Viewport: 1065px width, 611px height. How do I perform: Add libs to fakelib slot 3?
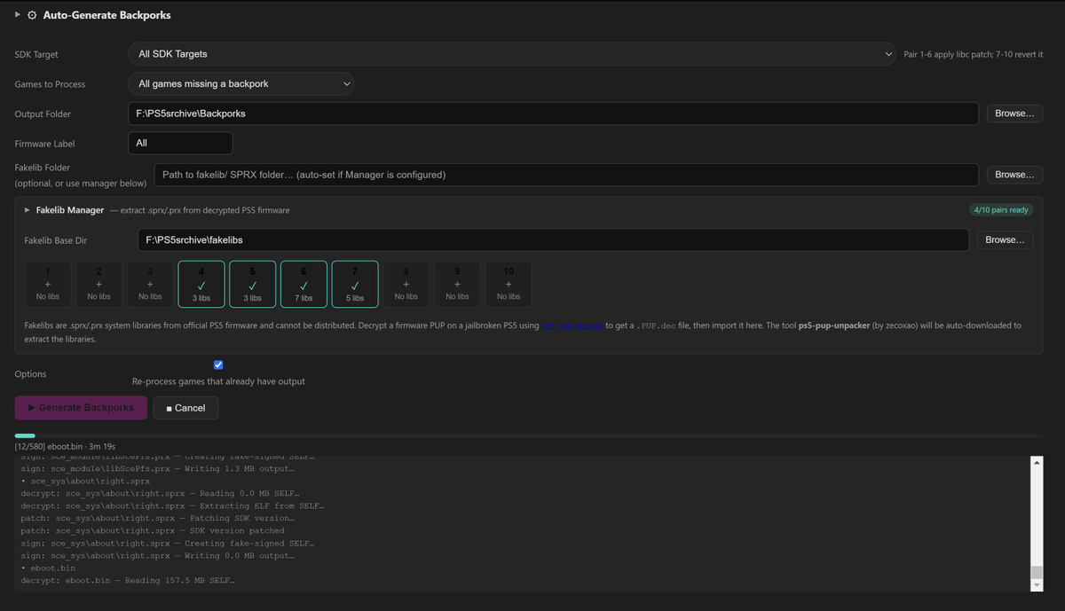[x=150, y=284]
